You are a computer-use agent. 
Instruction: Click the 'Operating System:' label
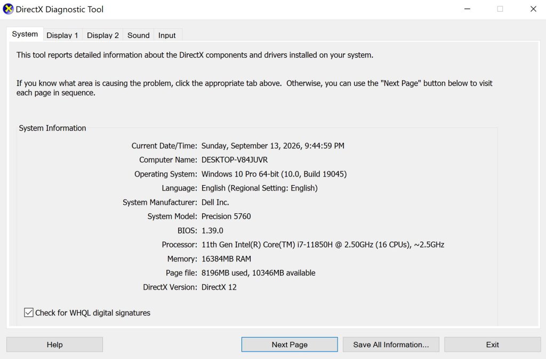click(x=166, y=174)
